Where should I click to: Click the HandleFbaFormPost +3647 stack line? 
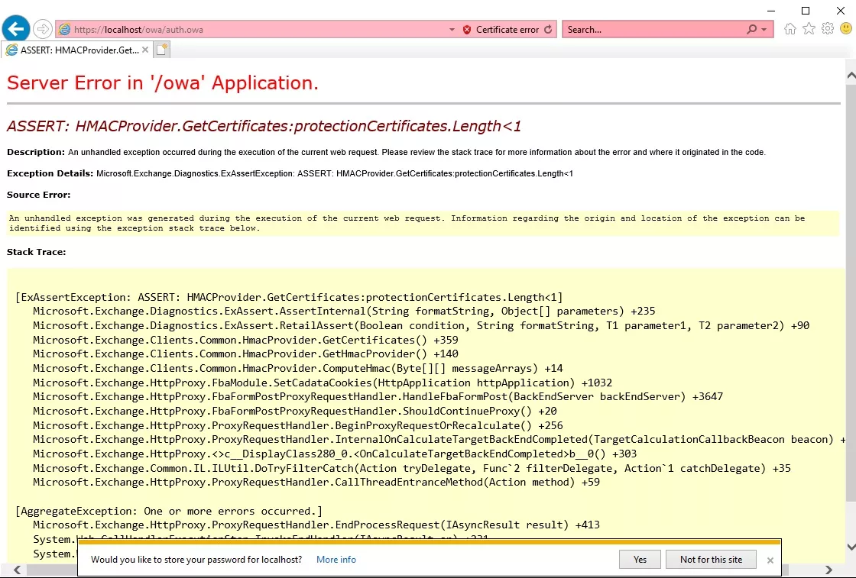pyautogui.click(x=378, y=396)
